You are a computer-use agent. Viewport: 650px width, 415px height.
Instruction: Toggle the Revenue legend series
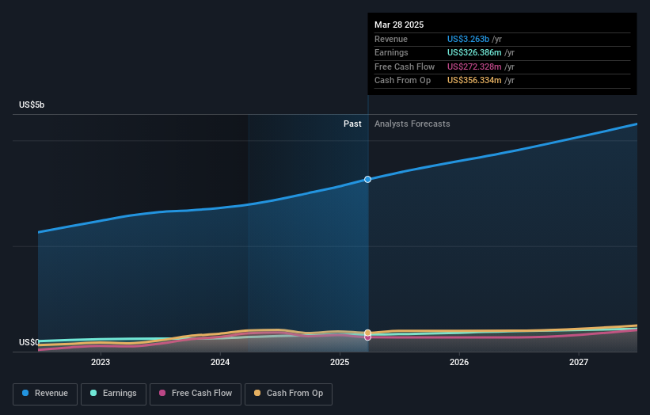[45, 394]
